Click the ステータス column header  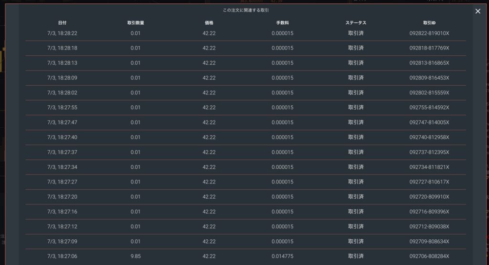[356, 23]
